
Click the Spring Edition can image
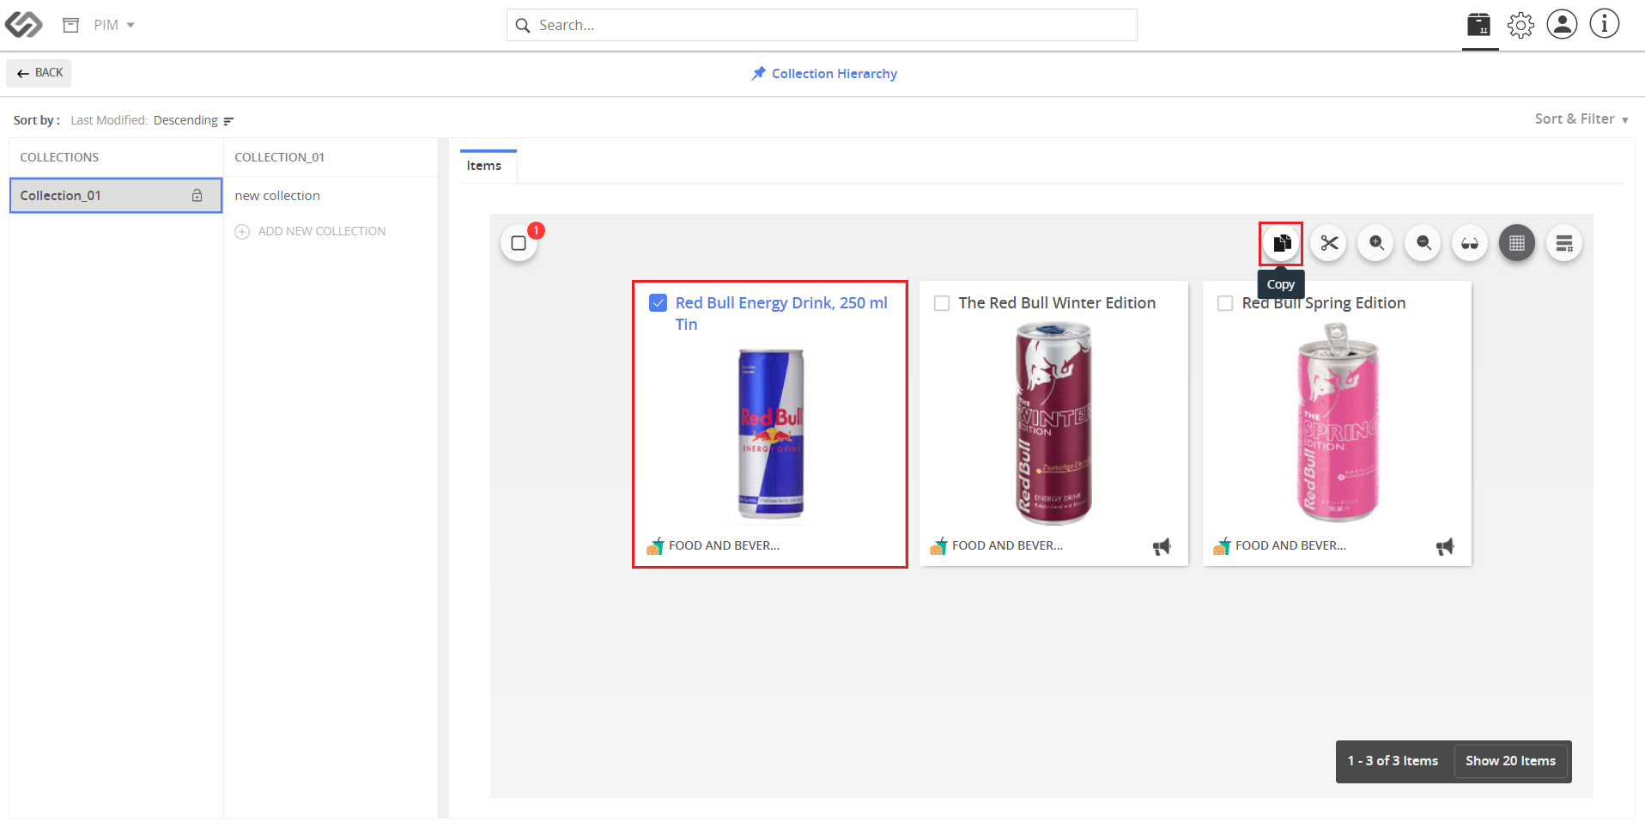tap(1338, 423)
